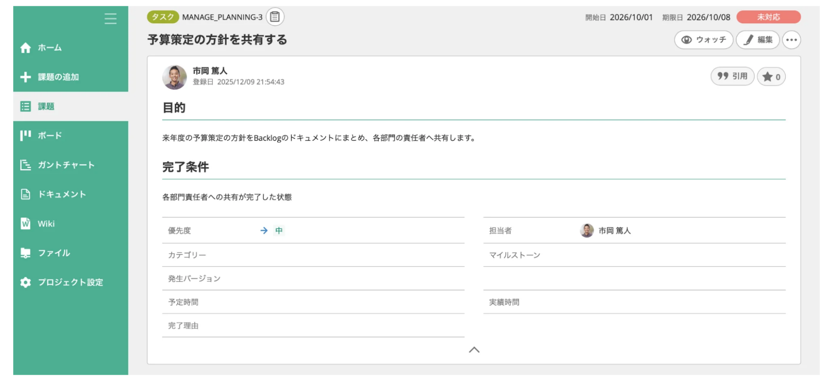Image resolution: width=833 pixels, height=381 pixels.
Task: Click due date 2026/10/08
Action: tap(708, 17)
